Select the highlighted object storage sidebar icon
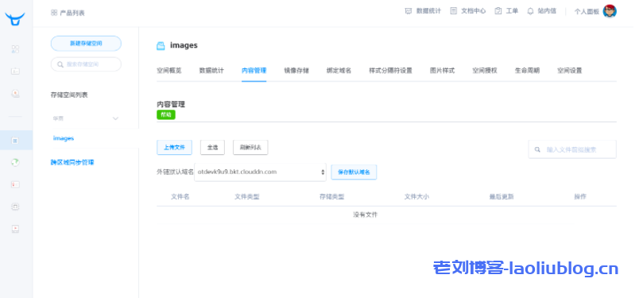The width and height of the screenshot is (639, 298). [15, 141]
